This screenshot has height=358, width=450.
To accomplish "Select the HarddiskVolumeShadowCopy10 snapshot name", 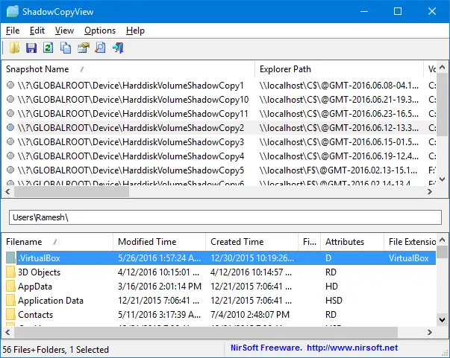I will (133, 100).
